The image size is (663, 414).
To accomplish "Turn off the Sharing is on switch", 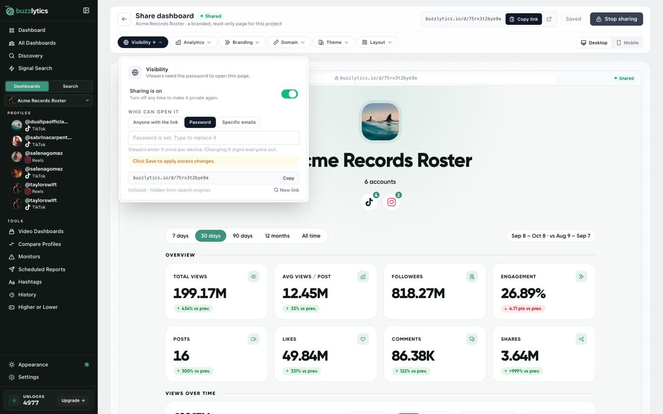I will click(x=290, y=94).
